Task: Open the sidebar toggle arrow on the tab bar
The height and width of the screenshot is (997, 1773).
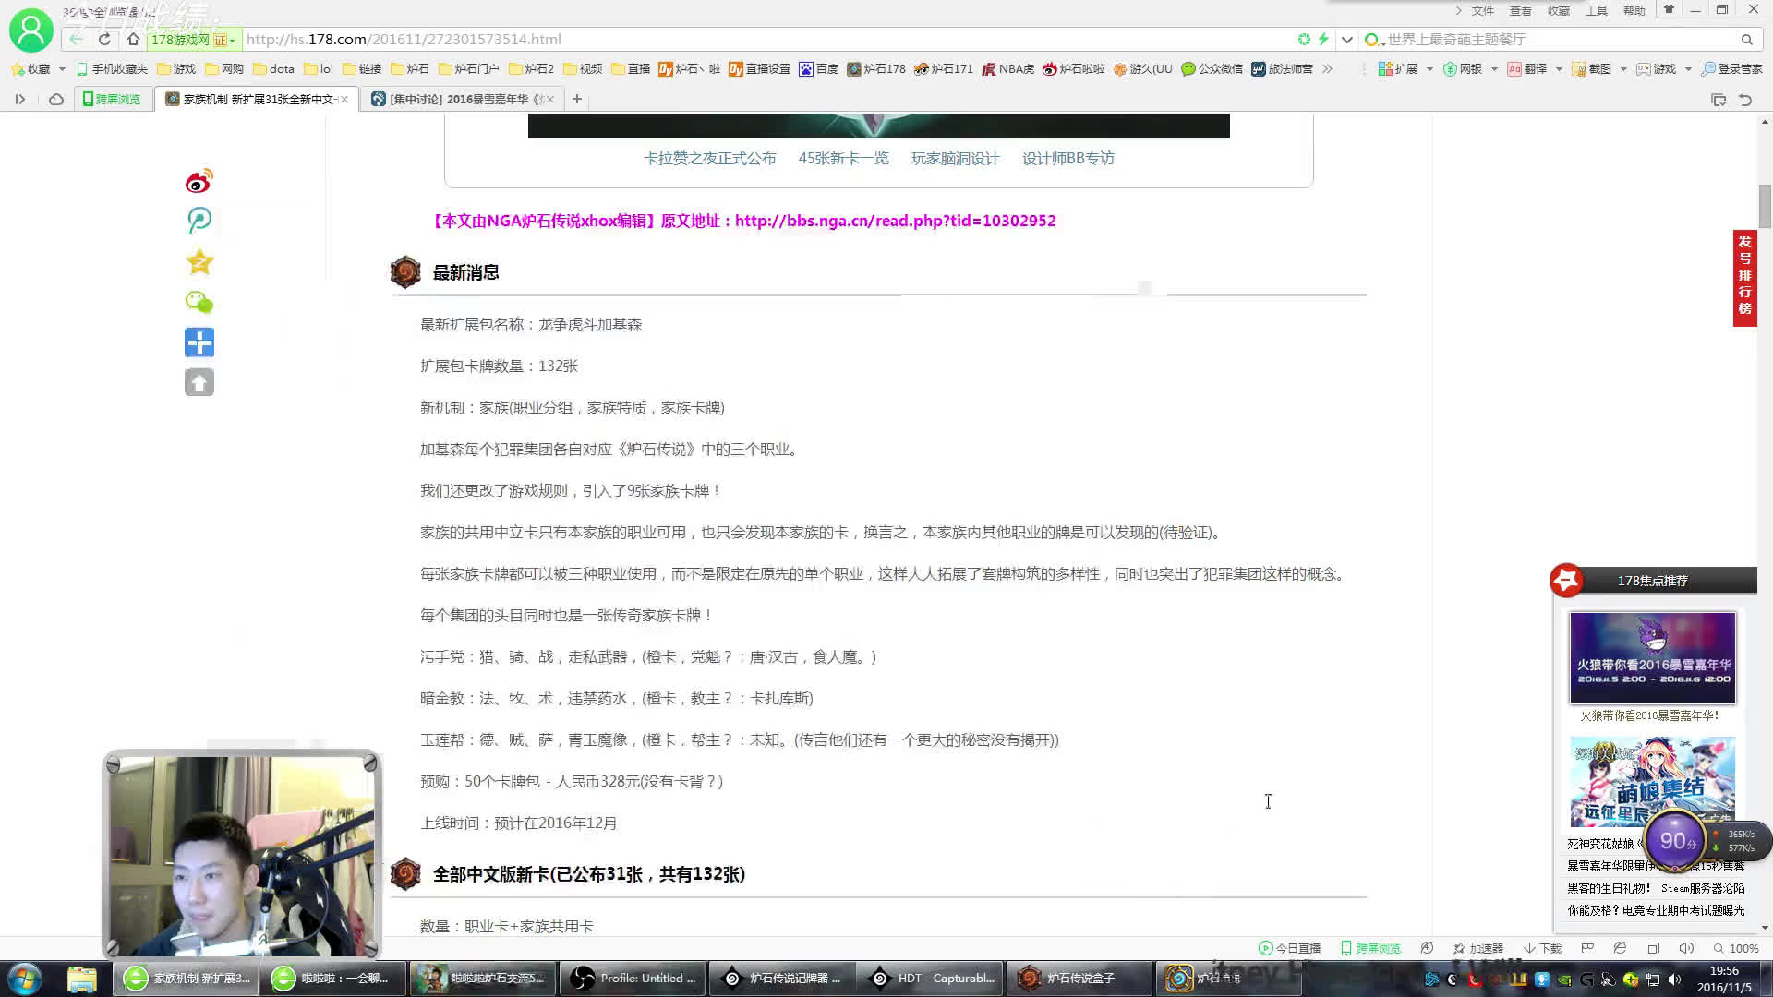Action: point(19,99)
